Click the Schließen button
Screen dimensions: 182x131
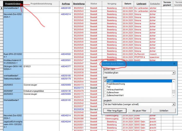click(162, 111)
